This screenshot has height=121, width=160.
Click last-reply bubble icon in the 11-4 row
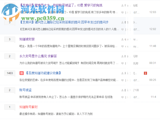123,97
